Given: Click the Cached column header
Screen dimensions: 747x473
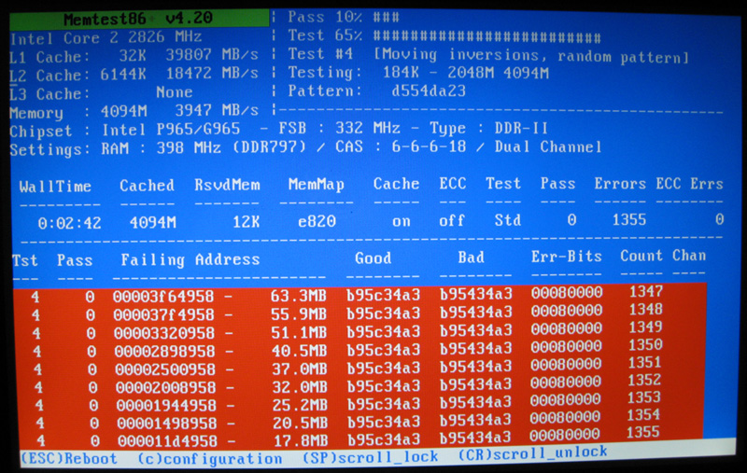Looking at the screenshot, I should pos(148,186).
